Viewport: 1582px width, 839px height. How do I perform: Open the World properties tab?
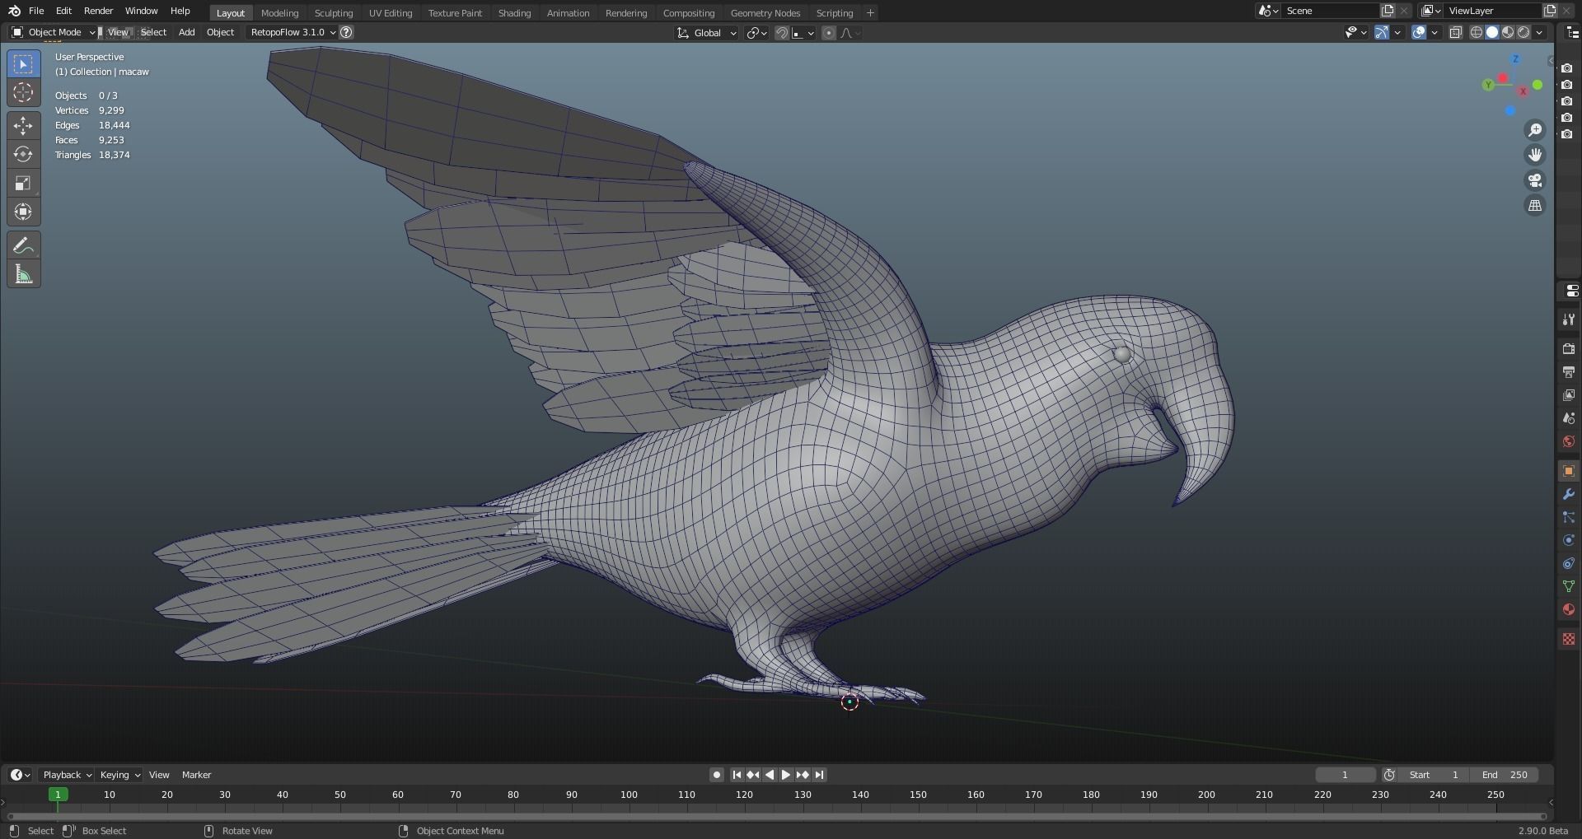(x=1569, y=441)
